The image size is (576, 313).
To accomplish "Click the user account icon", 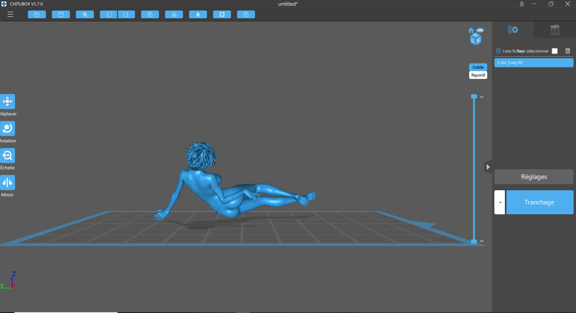I will (522, 4).
